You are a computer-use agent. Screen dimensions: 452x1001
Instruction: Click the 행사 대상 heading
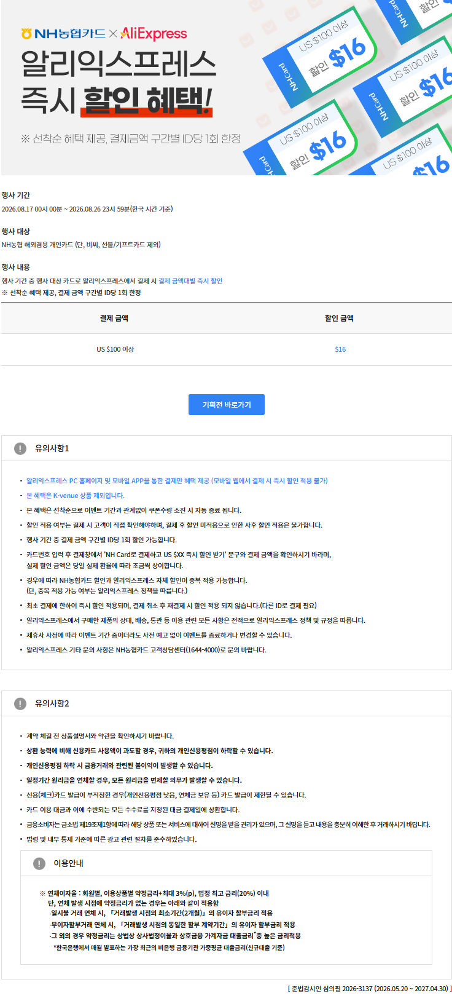(16, 231)
